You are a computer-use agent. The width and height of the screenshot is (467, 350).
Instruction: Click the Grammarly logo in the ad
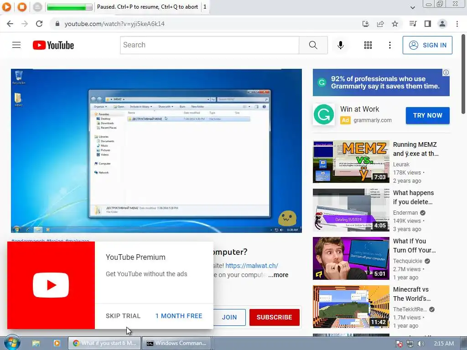(x=324, y=114)
